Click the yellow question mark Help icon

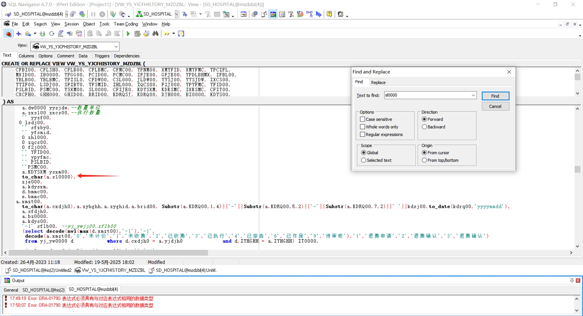(329, 14)
